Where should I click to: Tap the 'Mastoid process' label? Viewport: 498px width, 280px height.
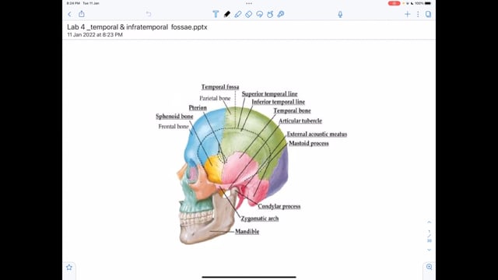(x=309, y=143)
